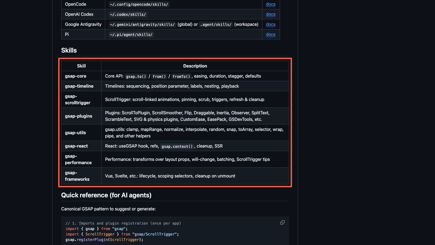Click the ScrollTrigger scroll-linked animations description

pos(195,99)
